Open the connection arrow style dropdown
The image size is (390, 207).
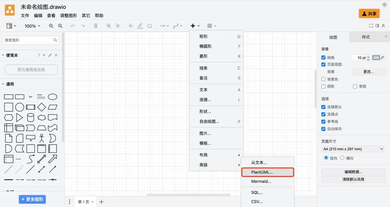(x=164, y=26)
